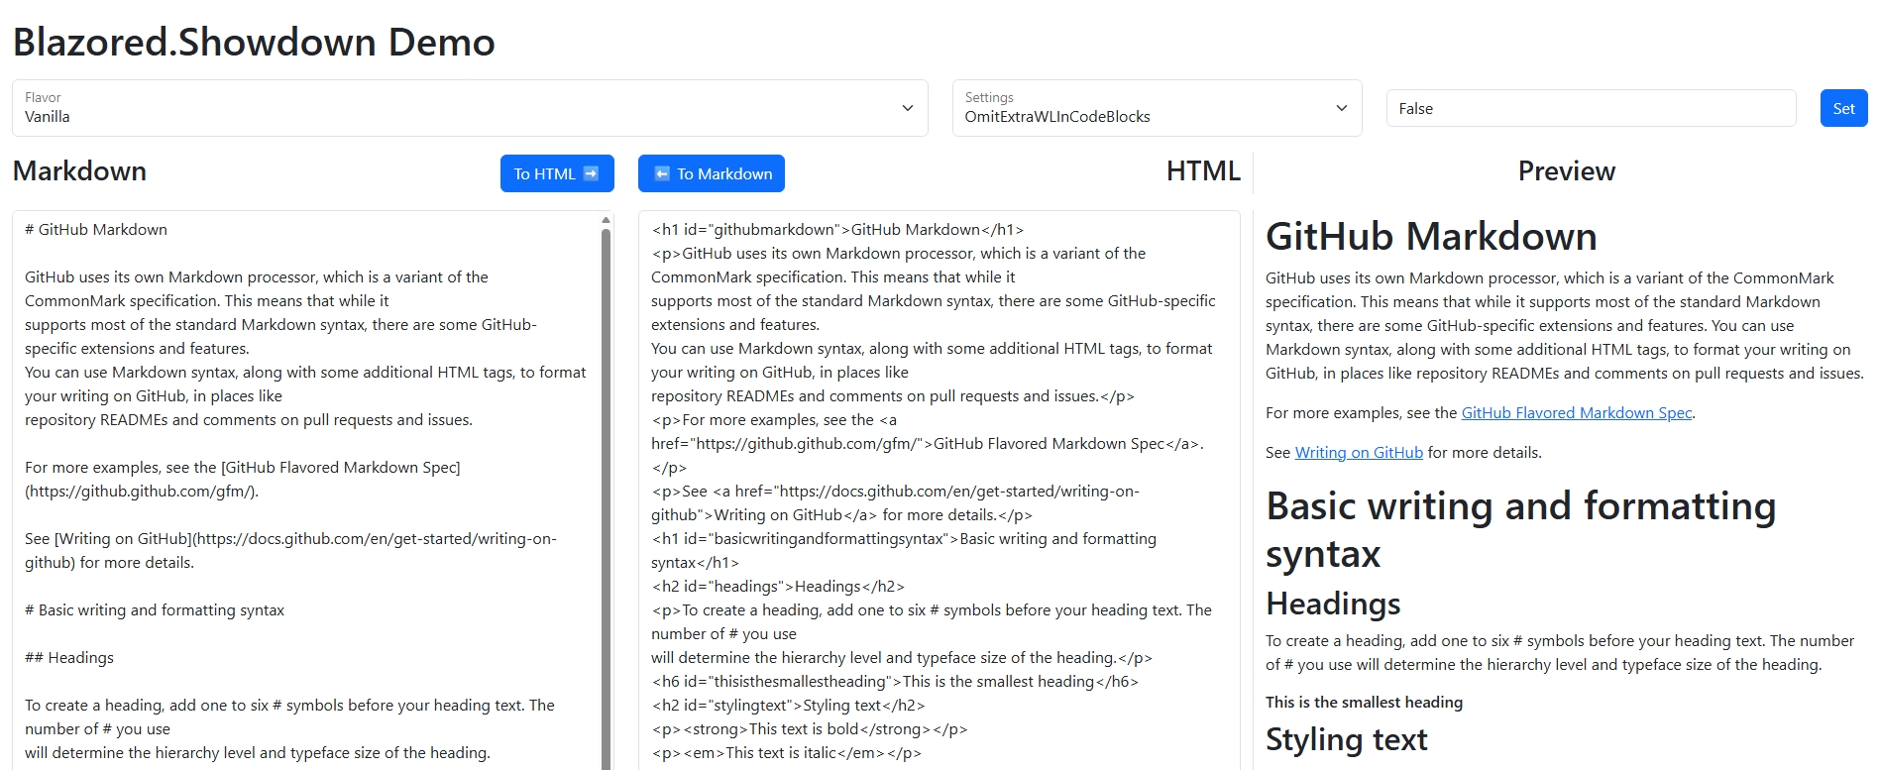Click the Set button

coord(1843,108)
